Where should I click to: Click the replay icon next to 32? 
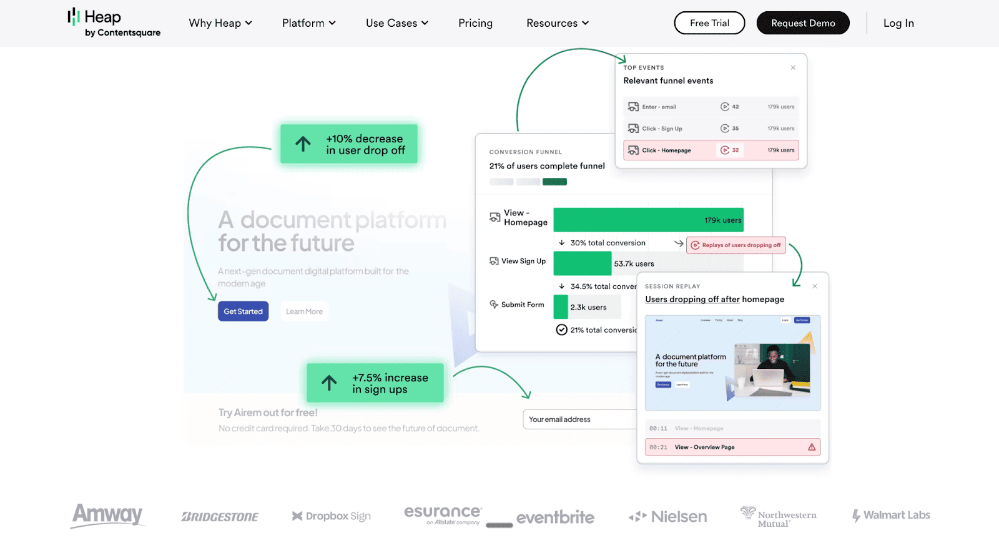(x=725, y=150)
